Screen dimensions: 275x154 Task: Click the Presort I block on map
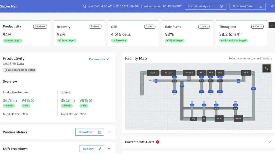(x=153, y=73)
